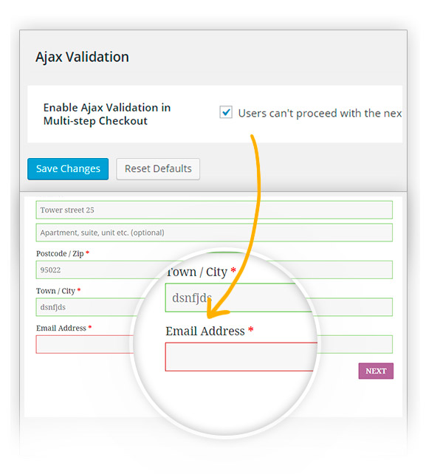The width and height of the screenshot is (443, 474).
Task: Toggle the Enable Ajax Validation checkbox
Action: point(226,112)
